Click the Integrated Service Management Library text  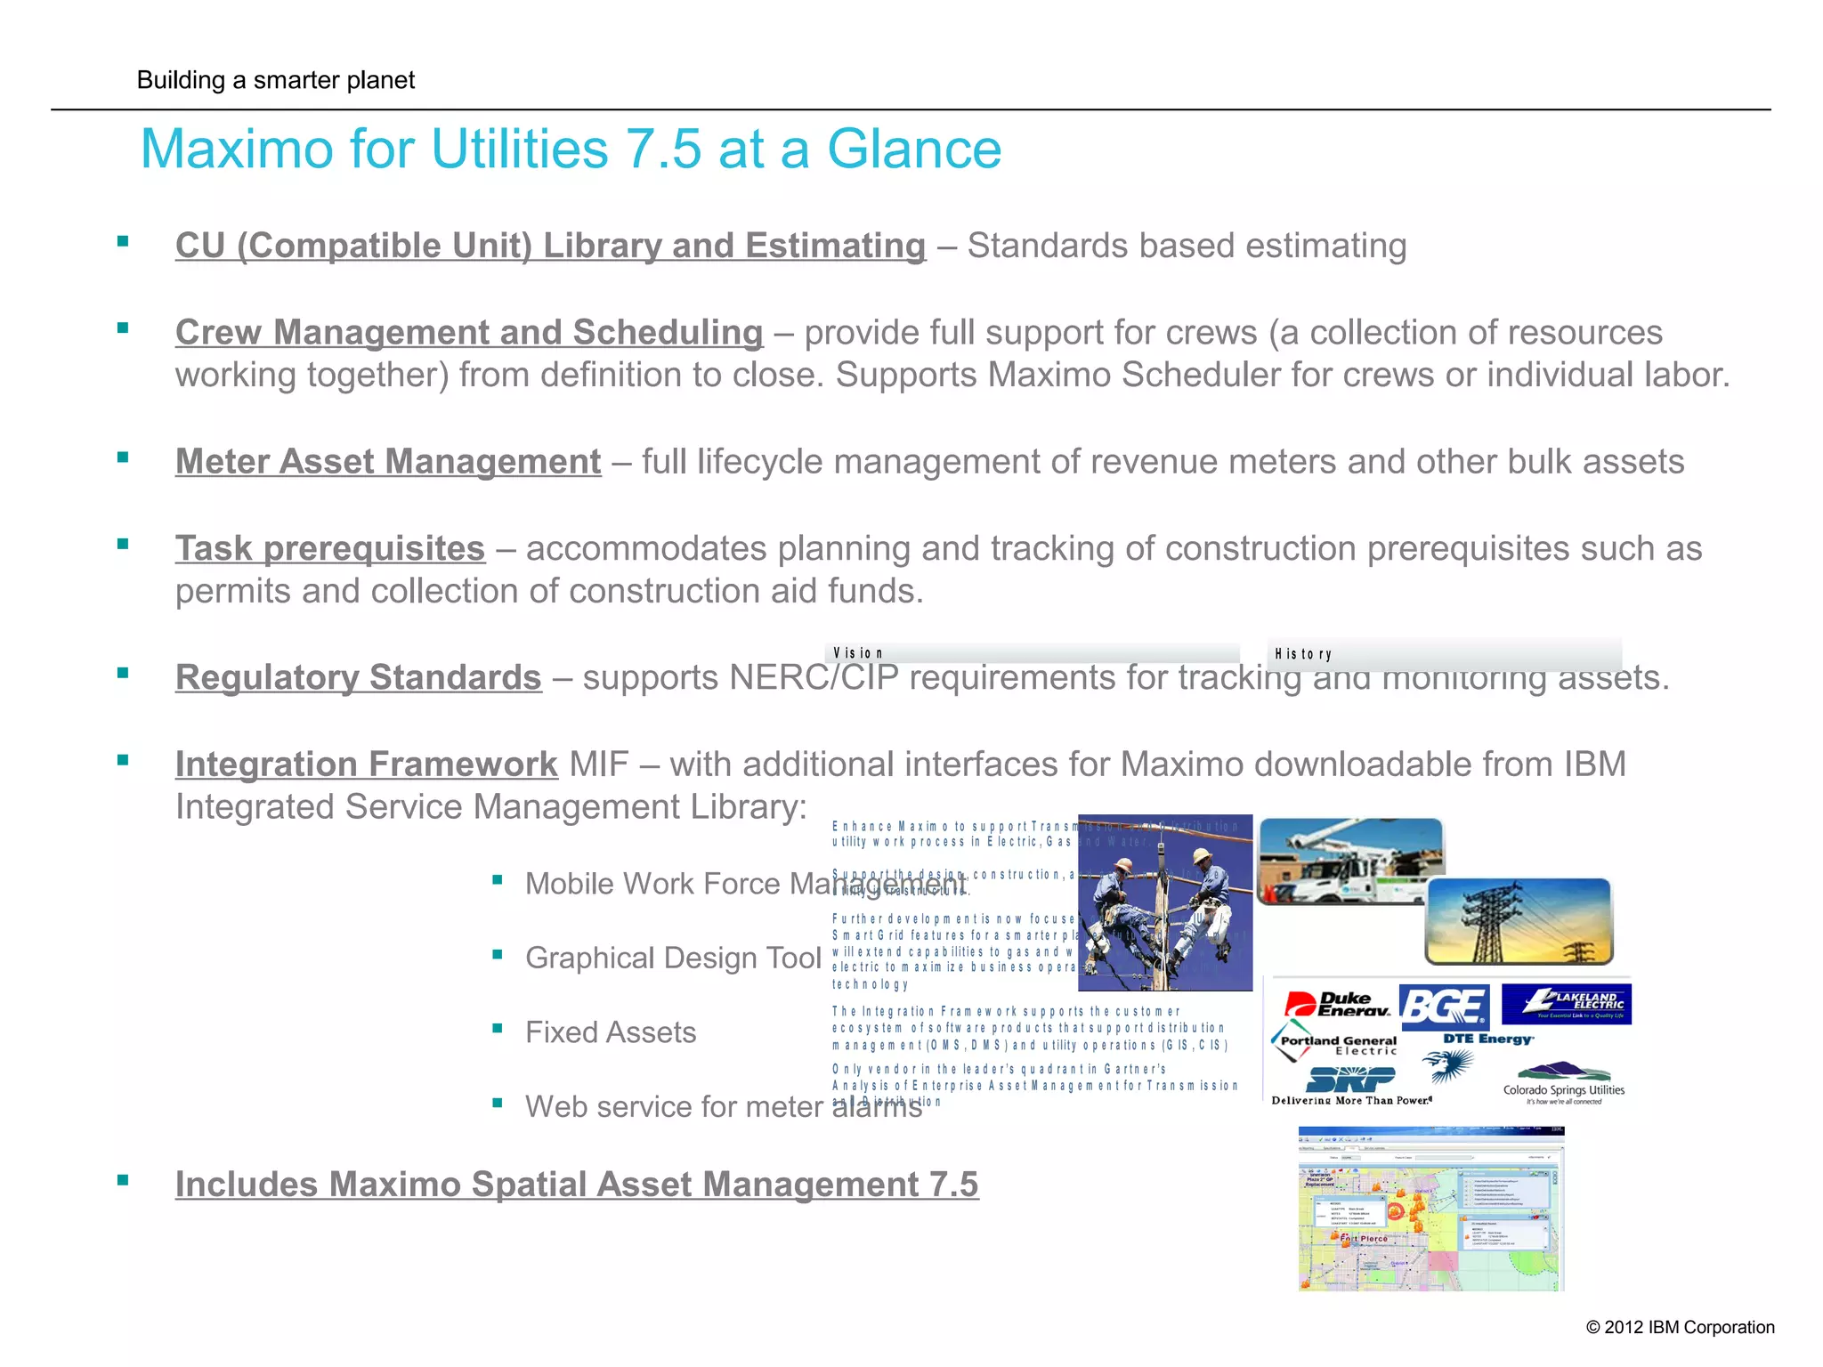tap(490, 808)
